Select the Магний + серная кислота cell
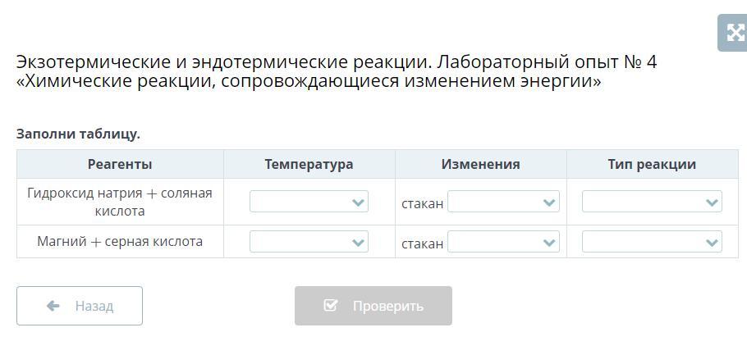Viewport: 747px width, 364px height. click(120, 242)
